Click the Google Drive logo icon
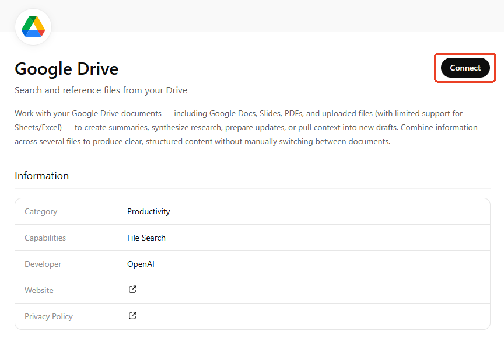Viewport: 504px width, 338px height. [x=33, y=27]
